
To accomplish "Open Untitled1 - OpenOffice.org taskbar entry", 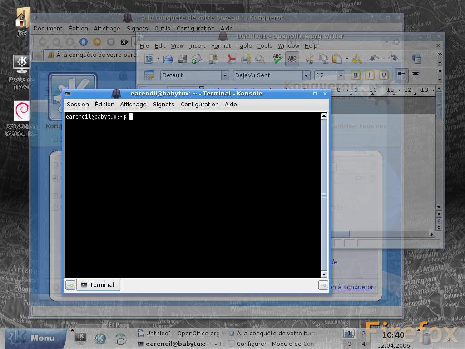I will click(181, 333).
